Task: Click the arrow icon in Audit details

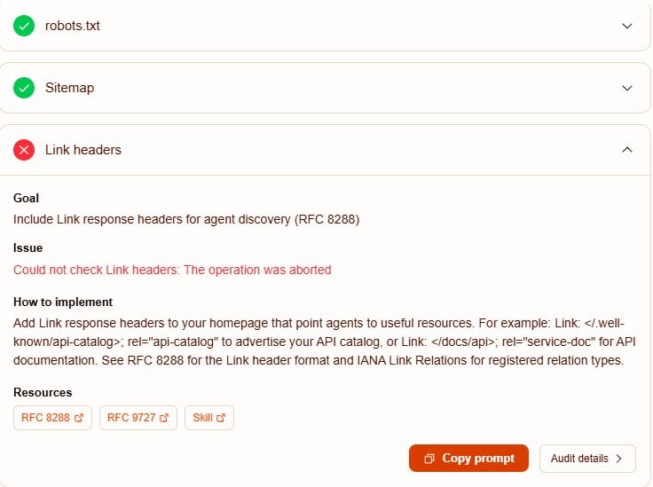Action: click(619, 459)
